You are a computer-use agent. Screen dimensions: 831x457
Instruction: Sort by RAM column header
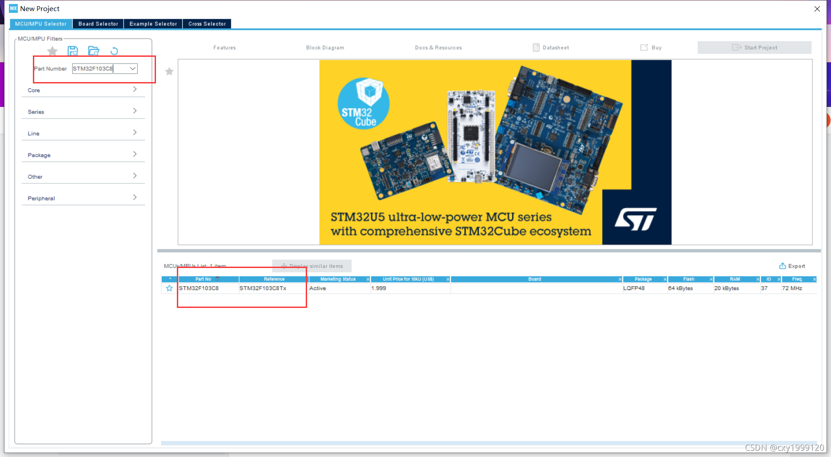point(735,279)
